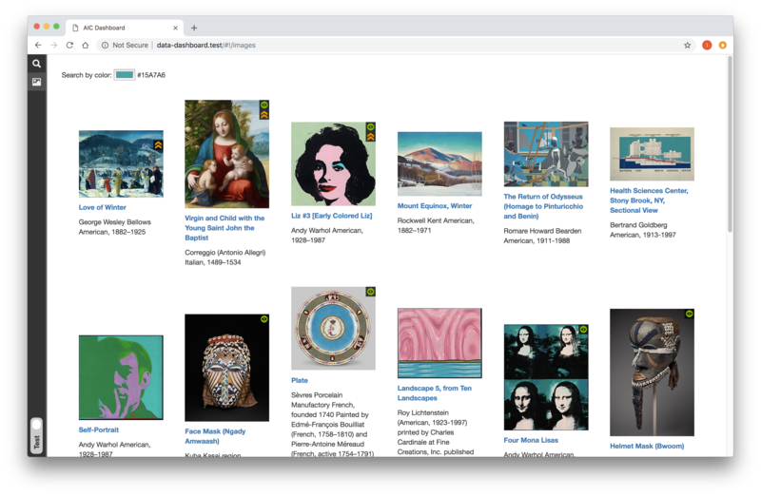Viewport: 761px width, 496px height.
Task: Open the Mount Equinox, Winter link
Action: [435, 205]
